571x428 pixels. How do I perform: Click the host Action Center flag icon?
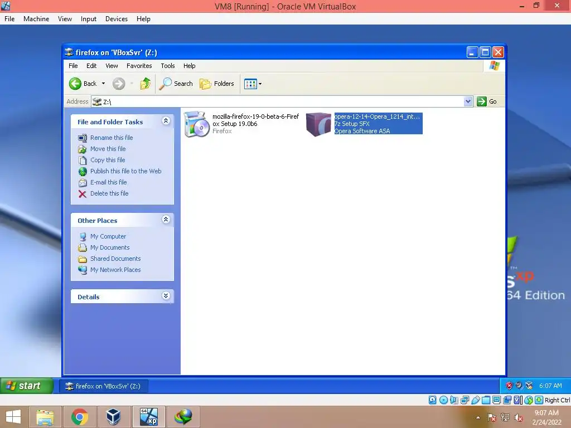pos(492,417)
